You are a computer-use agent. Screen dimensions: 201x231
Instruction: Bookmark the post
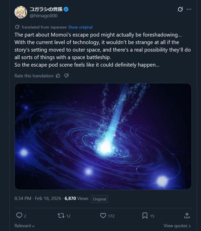145,216
